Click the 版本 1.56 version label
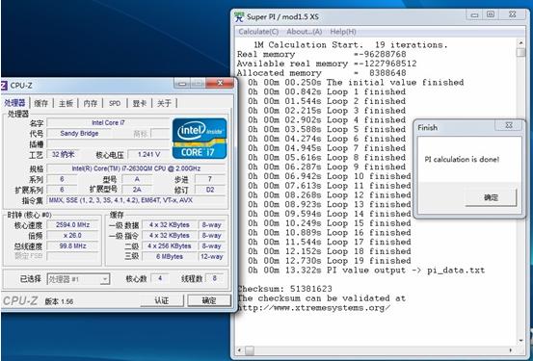Image resolution: width=533 pixels, height=361 pixels. click(x=59, y=301)
